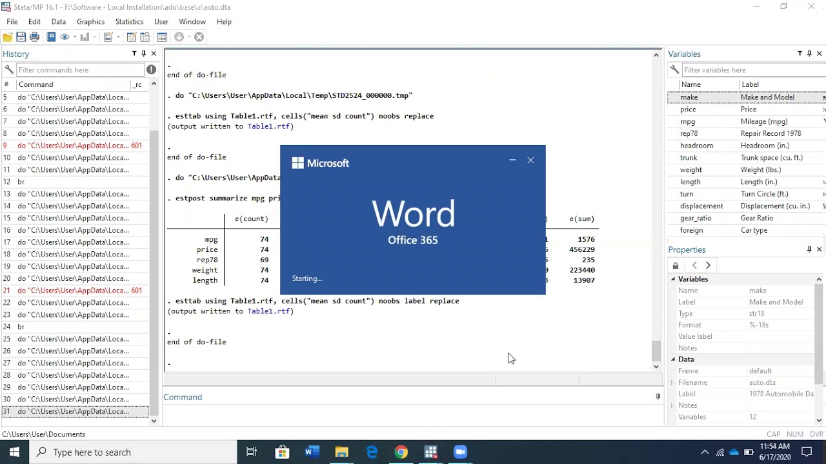Expand the Filename property row

(673, 383)
